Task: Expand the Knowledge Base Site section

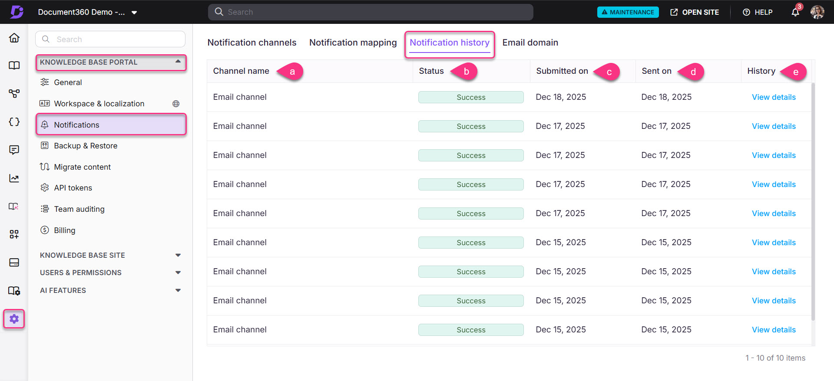Action: click(111, 255)
